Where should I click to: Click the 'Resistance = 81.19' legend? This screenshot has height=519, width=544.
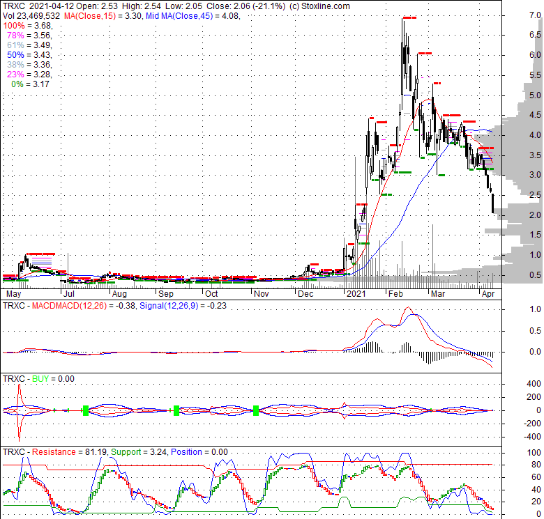coord(69,452)
